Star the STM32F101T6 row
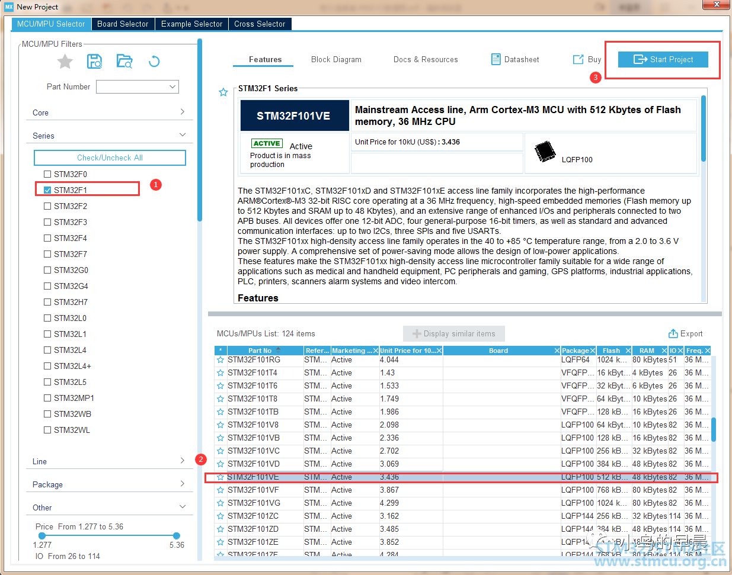 point(220,386)
